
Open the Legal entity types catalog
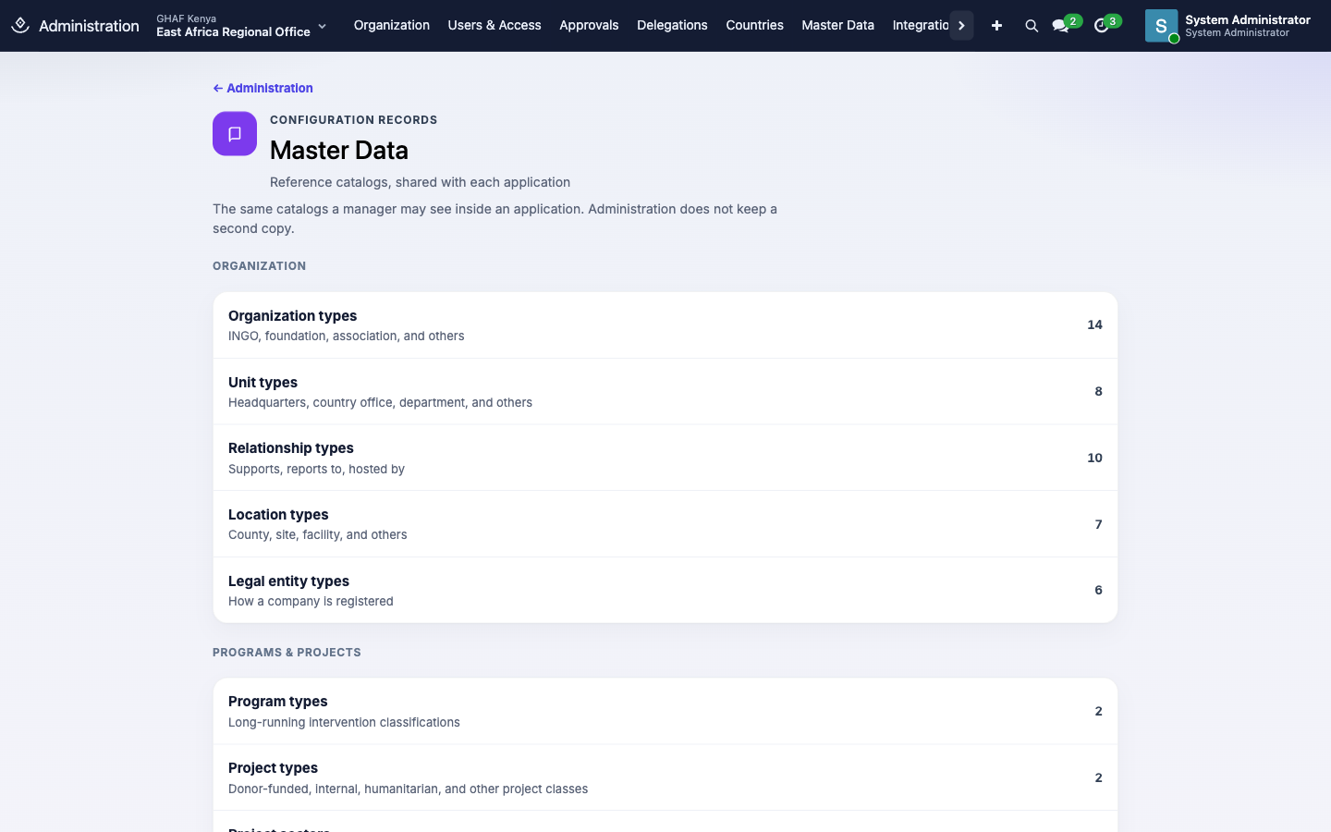click(x=665, y=590)
